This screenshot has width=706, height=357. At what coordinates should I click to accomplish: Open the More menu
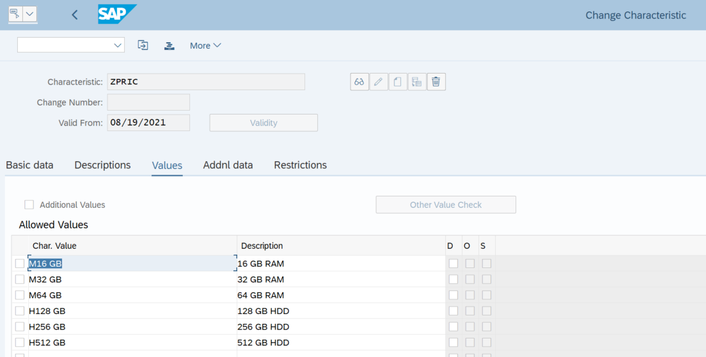205,45
